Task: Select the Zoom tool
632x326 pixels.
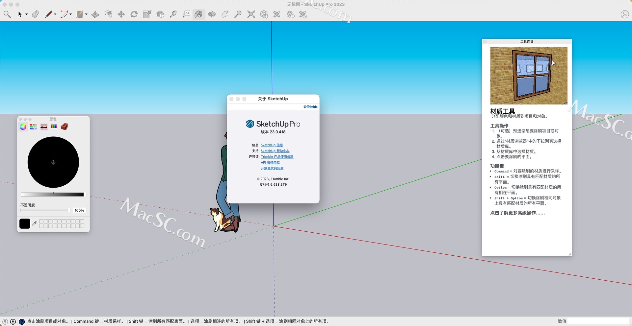Action: tap(238, 14)
